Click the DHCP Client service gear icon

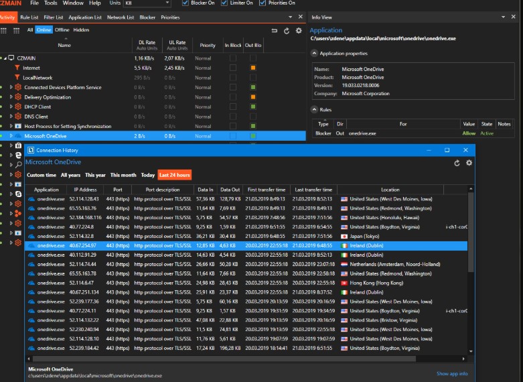click(x=19, y=107)
